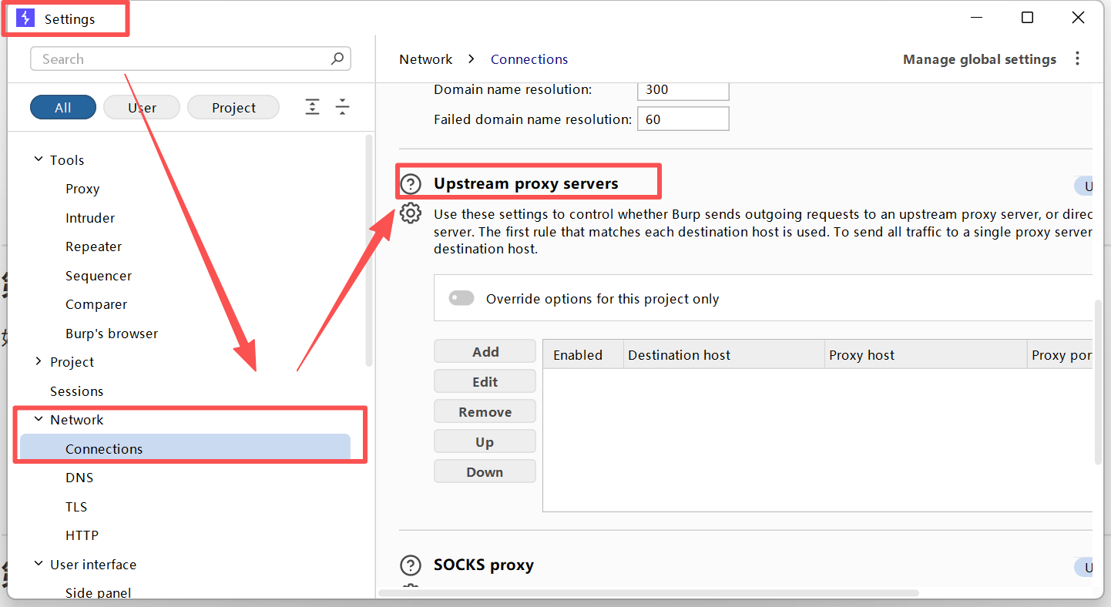Click the search magnifier icon
This screenshot has height=607, width=1111.
(337, 59)
